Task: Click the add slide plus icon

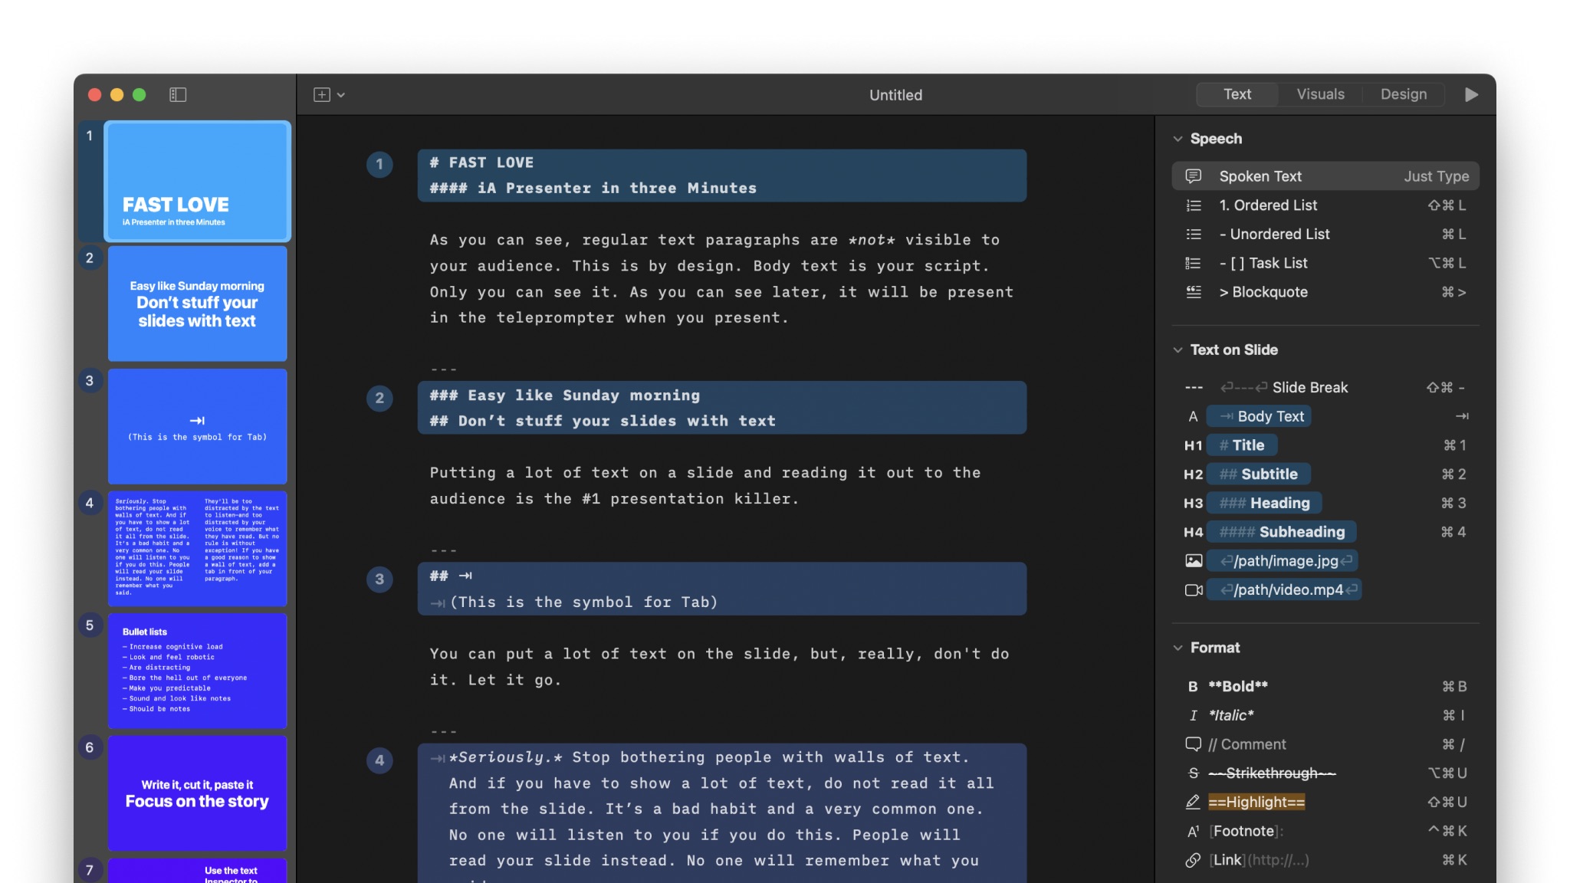Action: (x=321, y=94)
